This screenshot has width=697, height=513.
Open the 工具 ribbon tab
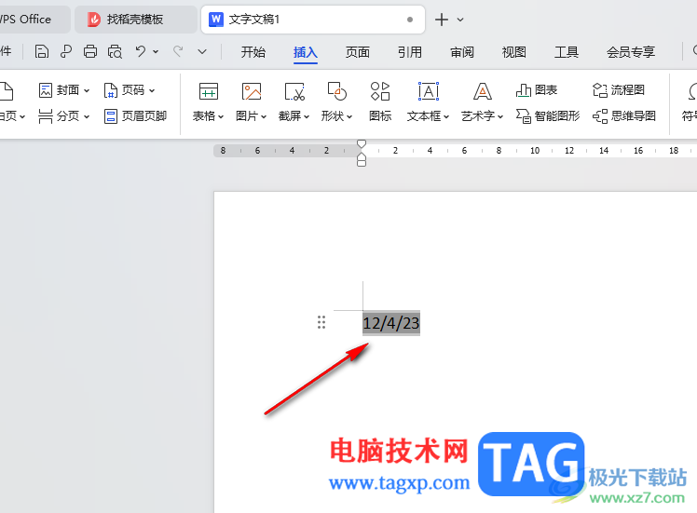[567, 52]
